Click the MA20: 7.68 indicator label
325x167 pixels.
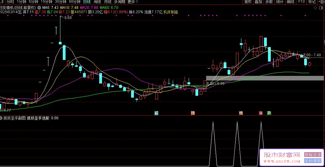tap(88, 8)
